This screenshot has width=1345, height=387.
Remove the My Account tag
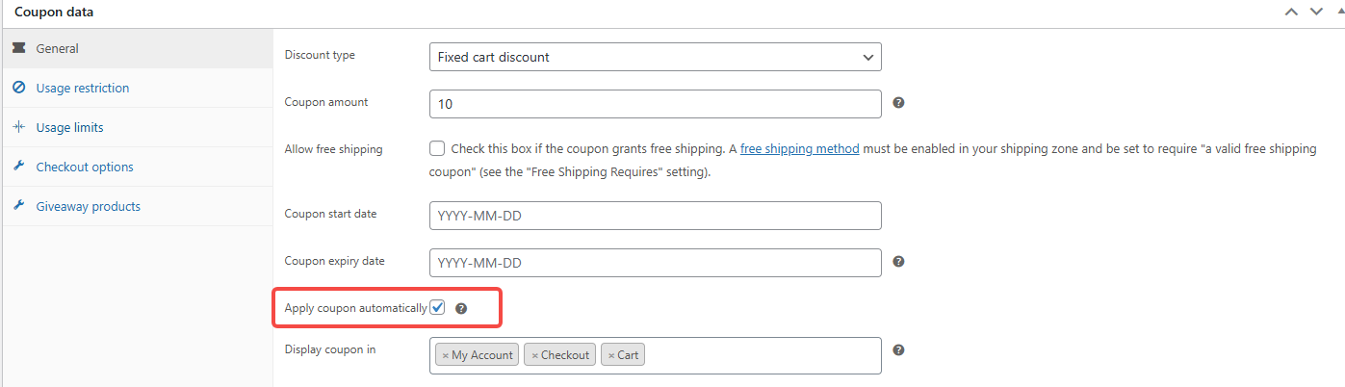click(x=445, y=355)
